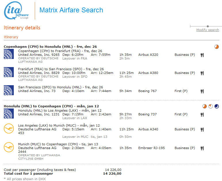This screenshot has width=222, height=181.
Task: Click Lufthansa logo for Los Angeles to Munich flight
Action: tap(9, 128)
